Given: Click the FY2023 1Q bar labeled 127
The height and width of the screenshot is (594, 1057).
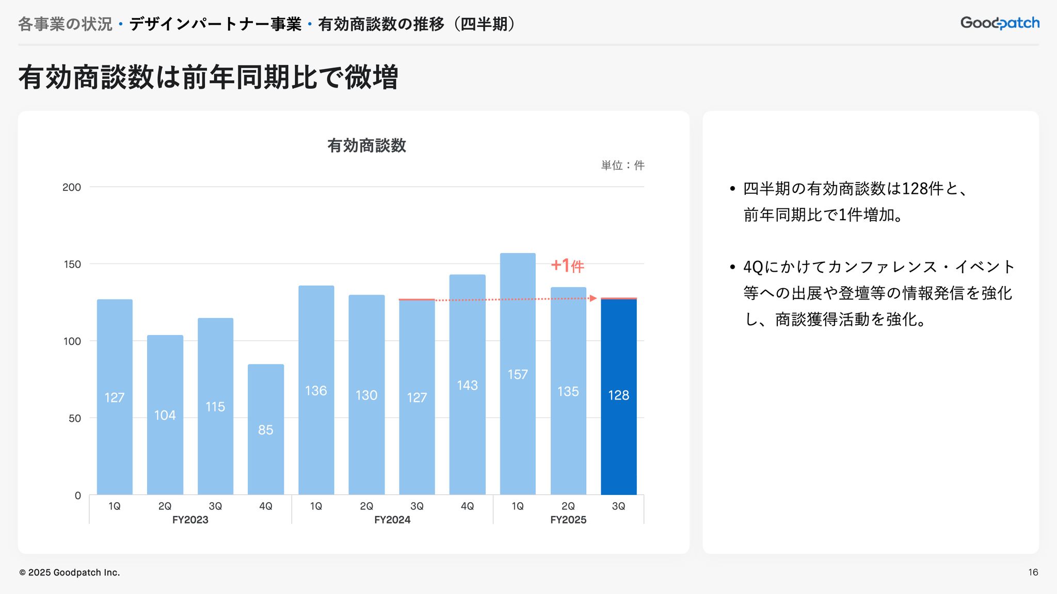Looking at the screenshot, I should coord(115,397).
